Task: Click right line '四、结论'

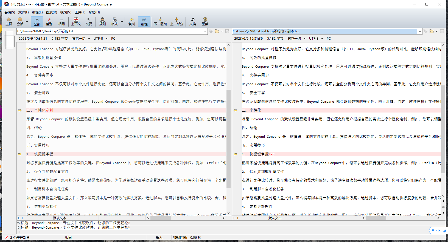Action: click(x=250, y=128)
